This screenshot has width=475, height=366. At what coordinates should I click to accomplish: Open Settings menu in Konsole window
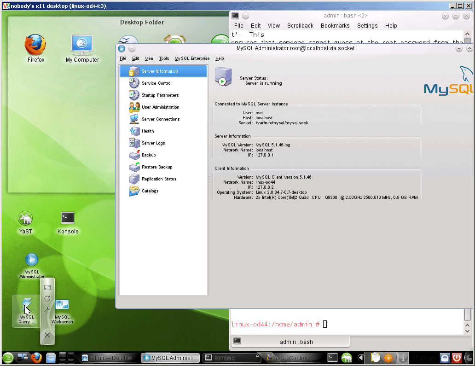point(367,26)
